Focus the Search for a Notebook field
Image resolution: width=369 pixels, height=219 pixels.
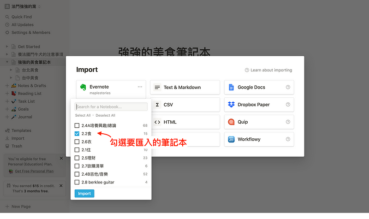click(111, 107)
